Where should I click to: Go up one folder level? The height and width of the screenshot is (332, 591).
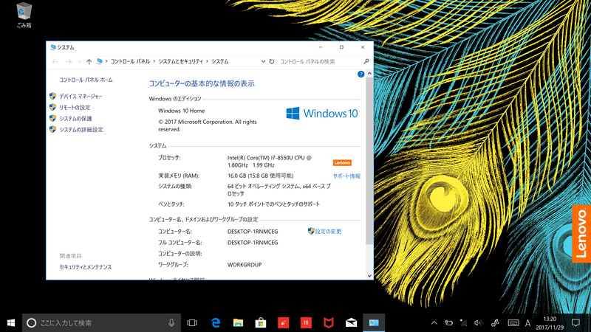pyautogui.click(x=89, y=61)
